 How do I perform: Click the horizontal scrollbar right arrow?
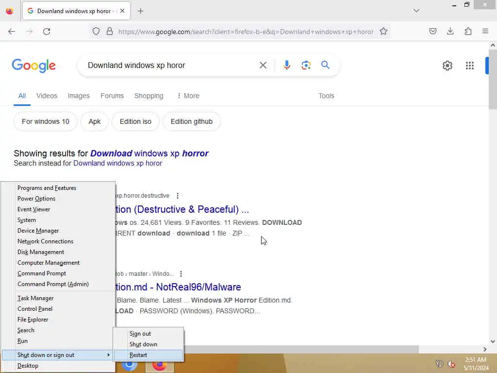pos(485,349)
